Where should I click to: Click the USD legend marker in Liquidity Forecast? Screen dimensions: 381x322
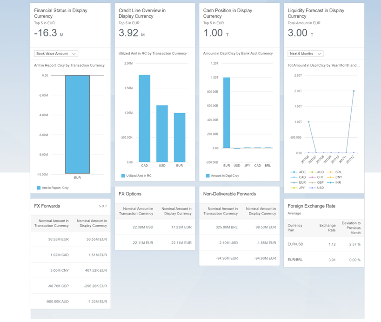click(312, 188)
